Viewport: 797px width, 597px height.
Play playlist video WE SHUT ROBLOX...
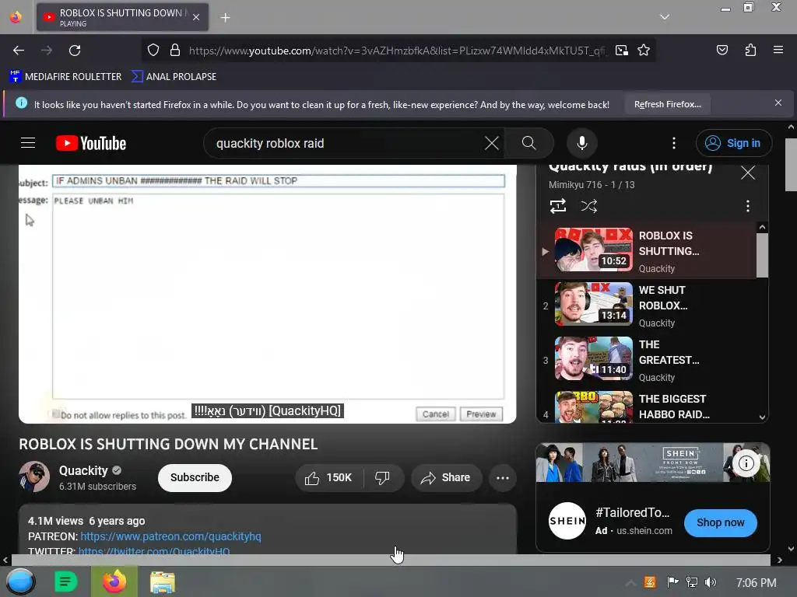tap(647, 305)
